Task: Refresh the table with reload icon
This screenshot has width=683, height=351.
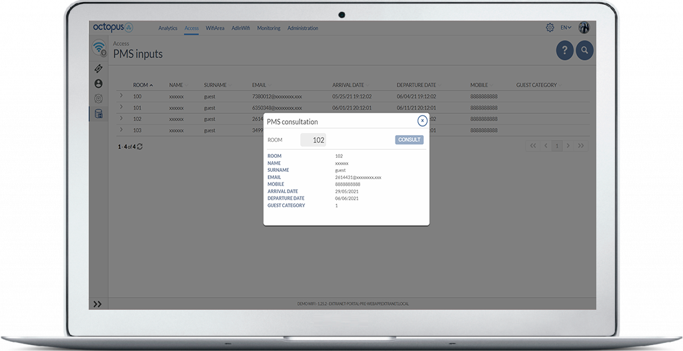Action: 140,147
